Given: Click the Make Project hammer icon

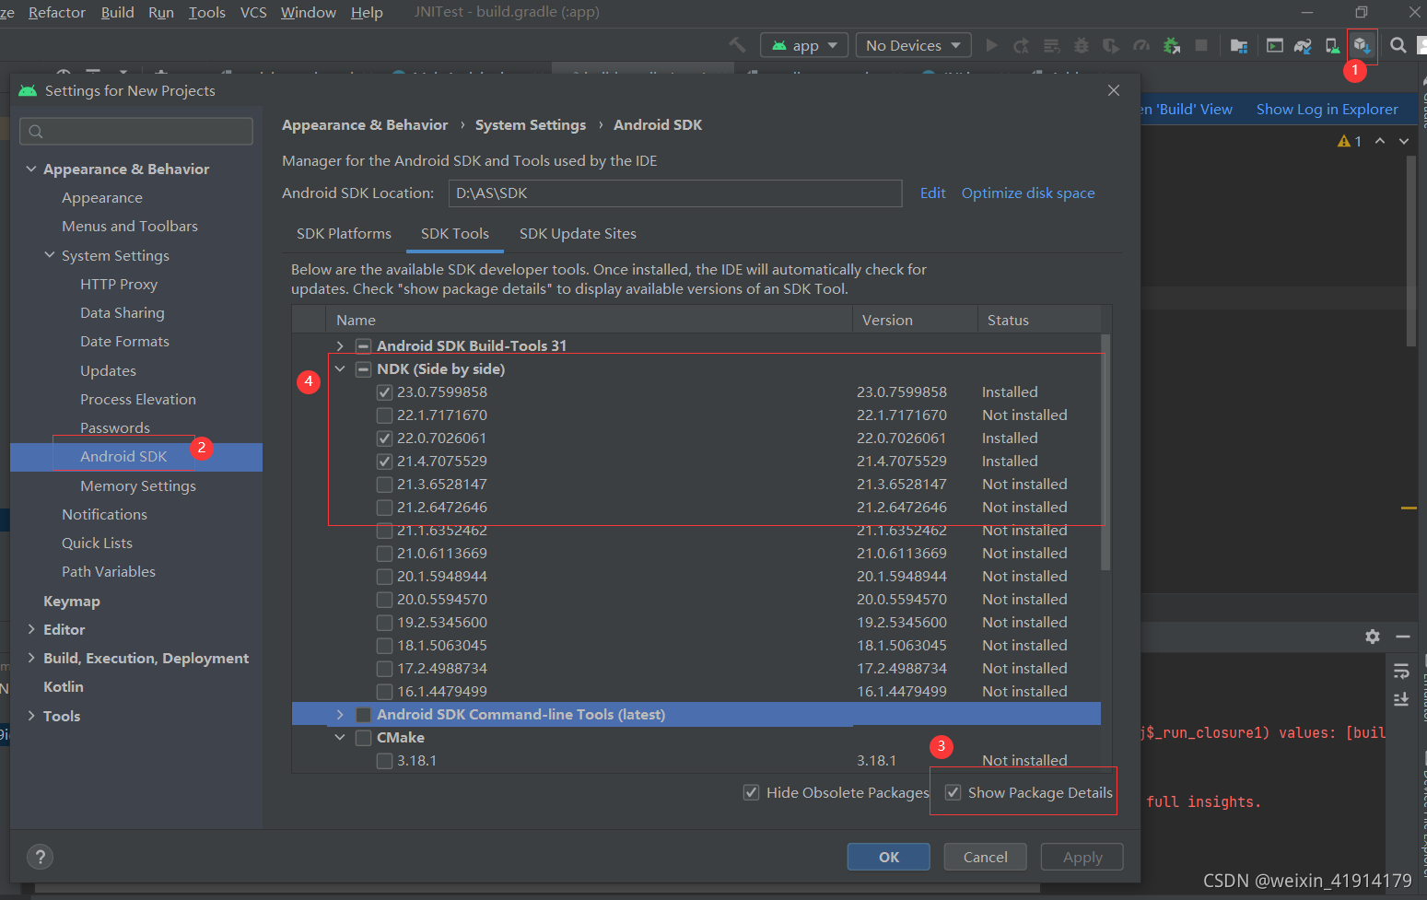Looking at the screenshot, I should click(x=737, y=45).
